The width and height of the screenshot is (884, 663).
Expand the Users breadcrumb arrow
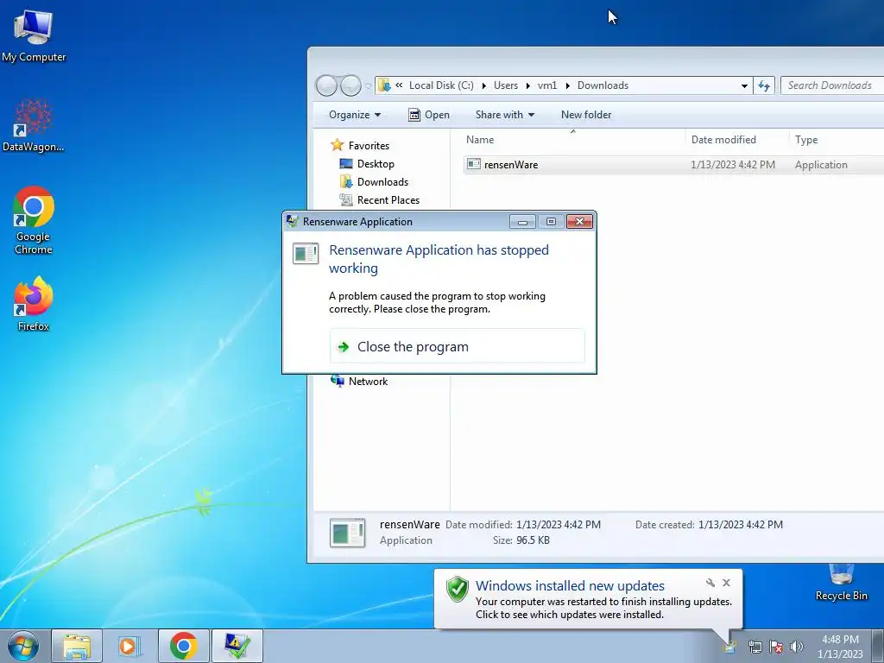(x=527, y=85)
